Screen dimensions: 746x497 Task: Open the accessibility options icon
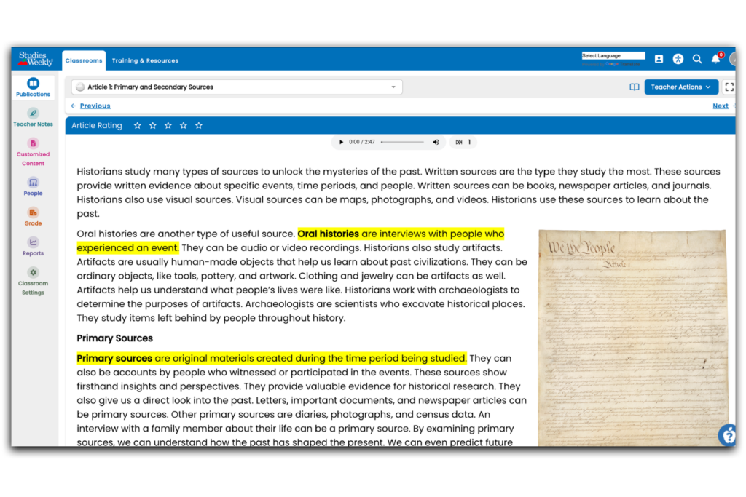click(678, 59)
